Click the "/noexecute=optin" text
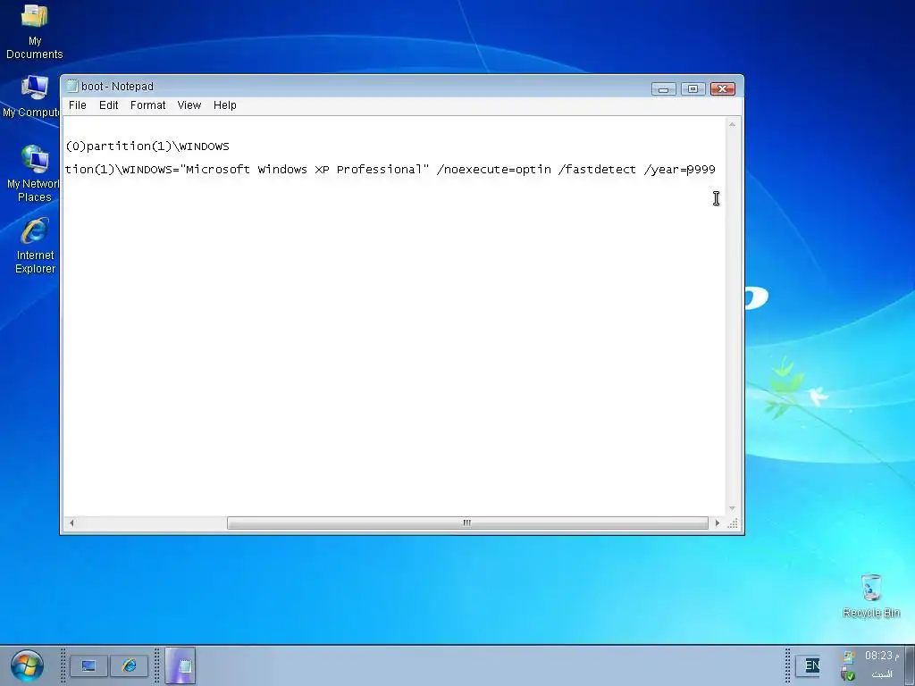The height and width of the screenshot is (686, 915). point(493,170)
